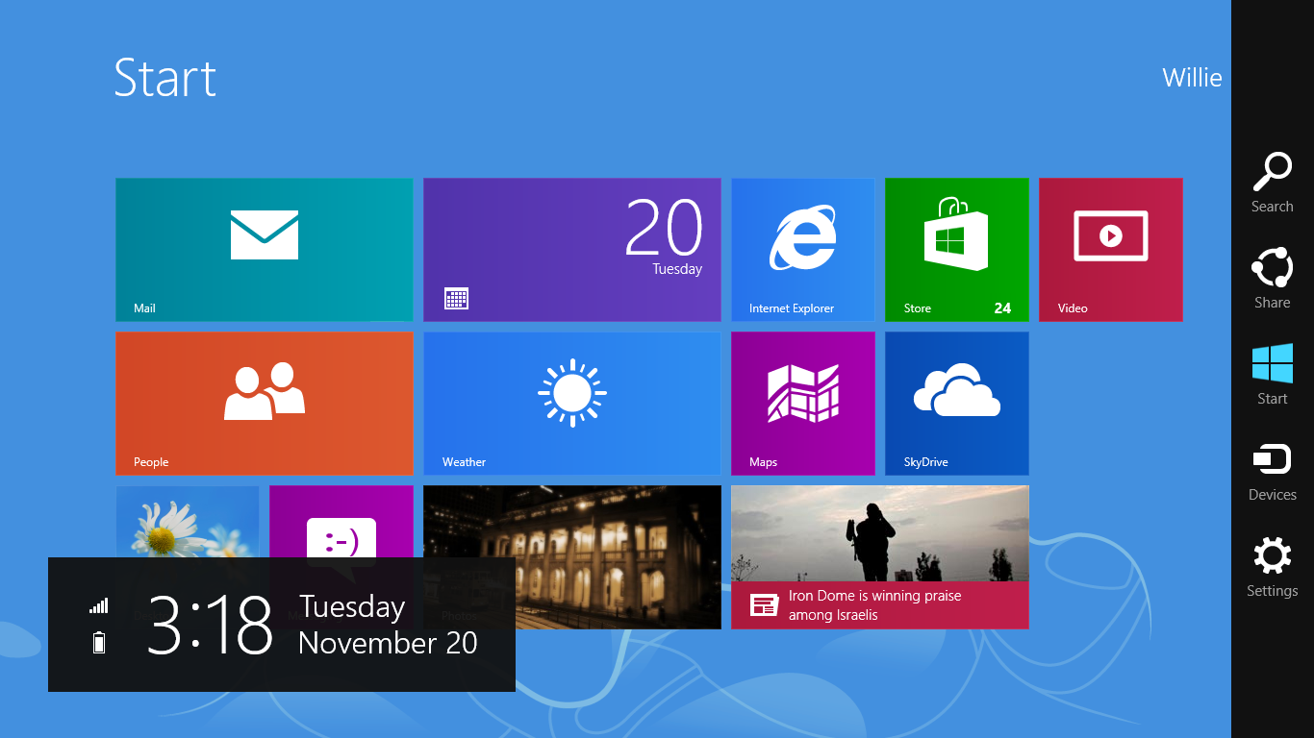Image resolution: width=1314 pixels, height=738 pixels.
Task: Open the Desktop tile with daisy image
Action: pyautogui.click(x=188, y=521)
